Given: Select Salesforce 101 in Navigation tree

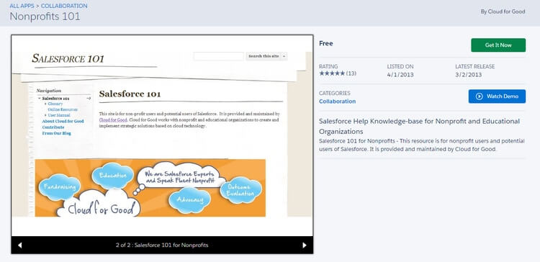Looking at the screenshot, I should click(x=55, y=99).
